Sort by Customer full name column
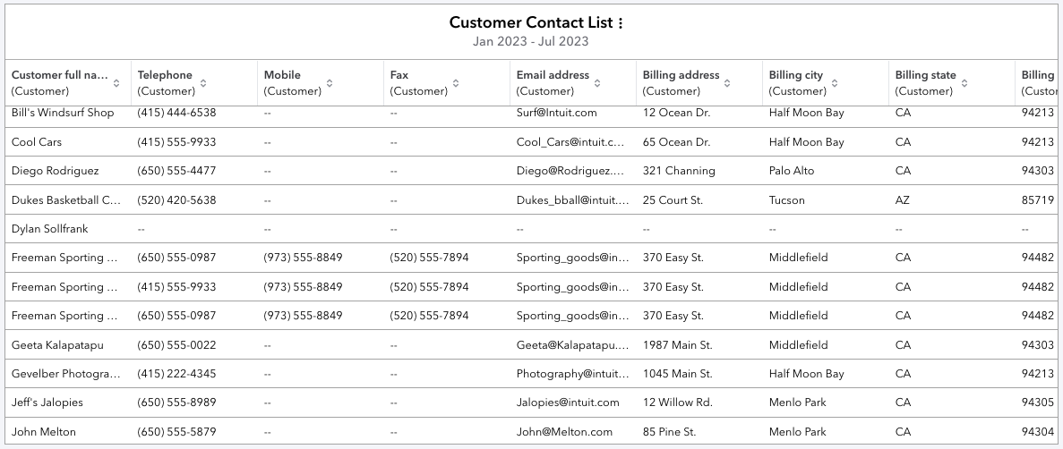This screenshot has height=449, width=1063. pyautogui.click(x=116, y=83)
